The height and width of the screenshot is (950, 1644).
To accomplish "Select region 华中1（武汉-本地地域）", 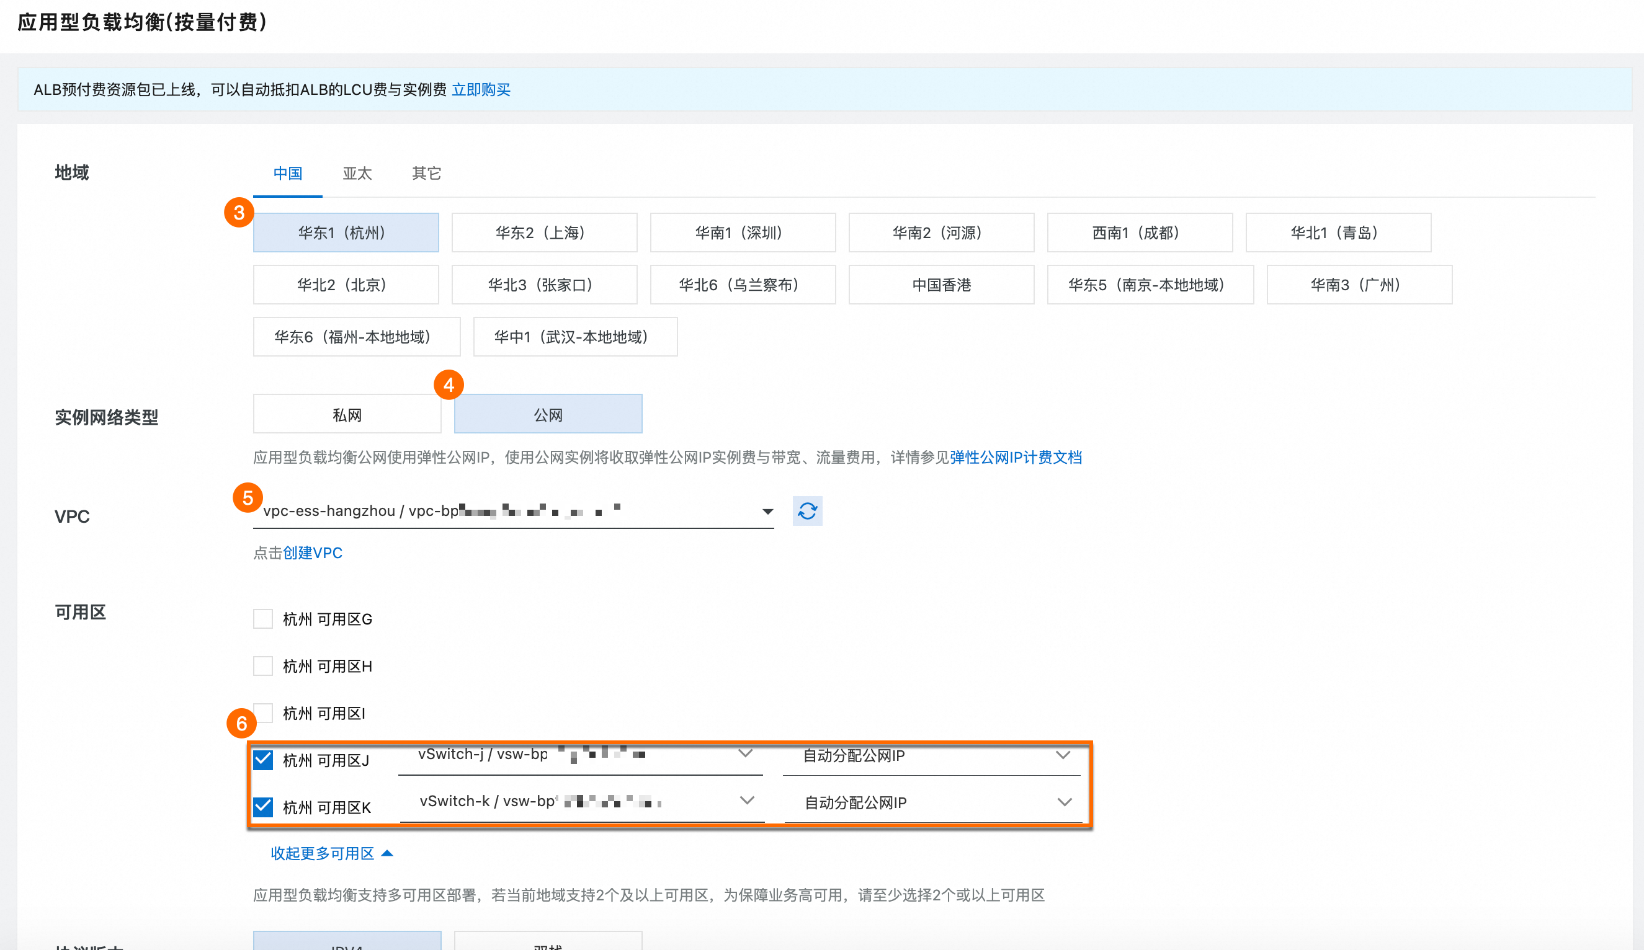I will [576, 337].
